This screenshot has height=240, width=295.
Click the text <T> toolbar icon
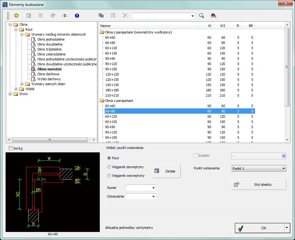coord(65,15)
